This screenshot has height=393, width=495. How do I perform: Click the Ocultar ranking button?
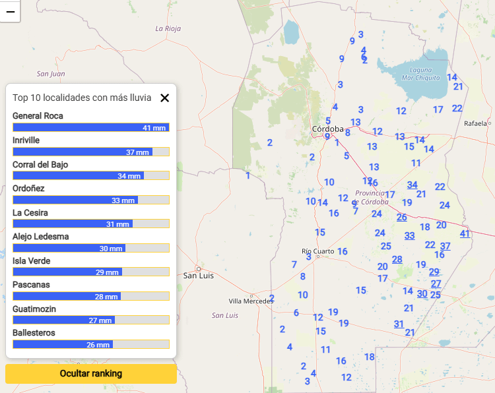pyautogui.click(x=91, y=374)
